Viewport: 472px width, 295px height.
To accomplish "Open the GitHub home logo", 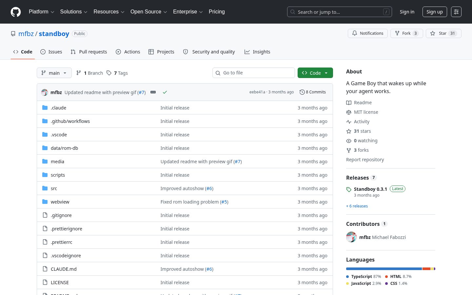I will point(16,12).
